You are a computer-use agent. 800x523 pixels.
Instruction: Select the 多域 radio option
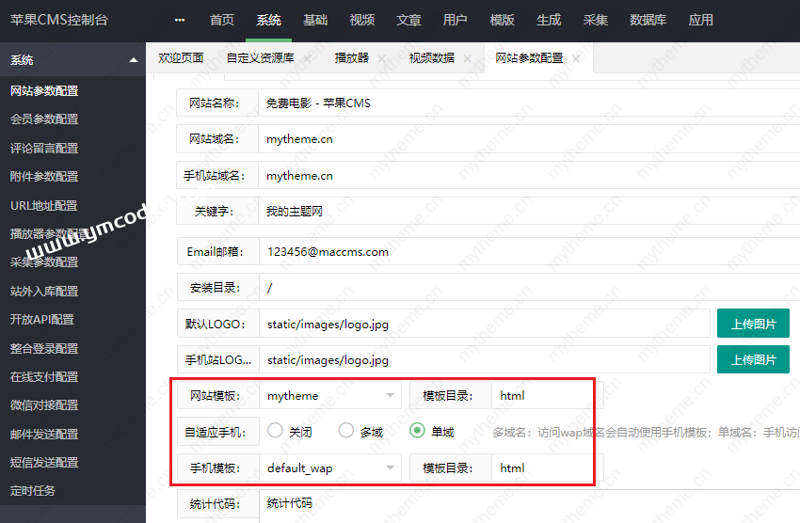click(x=346, y=431)
